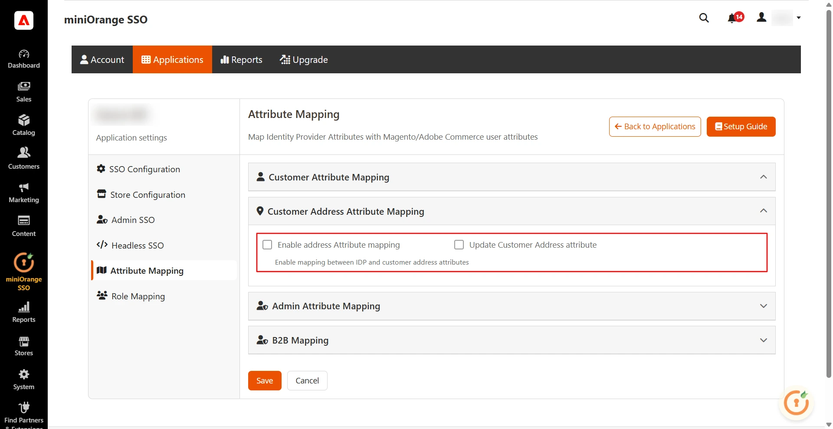Screen dimensions: 833x429
Task: Click the page vertical scrollbar
Action: pos(829,193)
